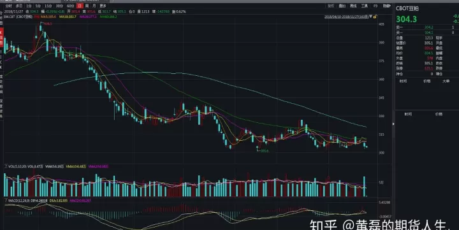The image size is (459, 230).
Task: Click the 叠加 overlay button
Action: (342, 6)
